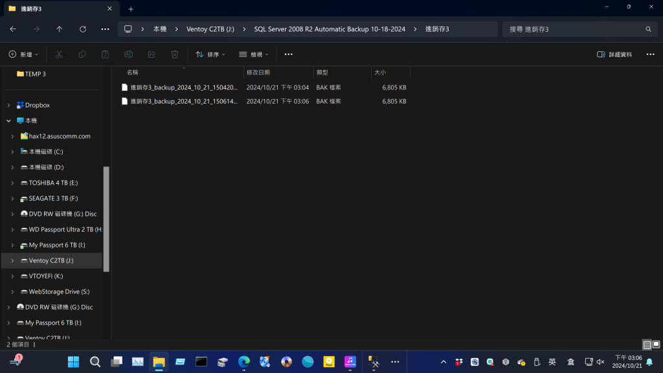Viewport: 663px width, 373px height.
Task: Switch to large icons view in status bar
Action: 655,345
